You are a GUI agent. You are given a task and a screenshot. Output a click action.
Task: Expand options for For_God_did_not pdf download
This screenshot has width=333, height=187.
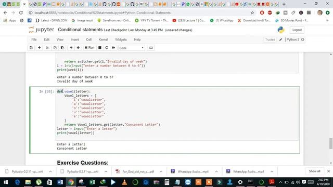tap(161, 171)
